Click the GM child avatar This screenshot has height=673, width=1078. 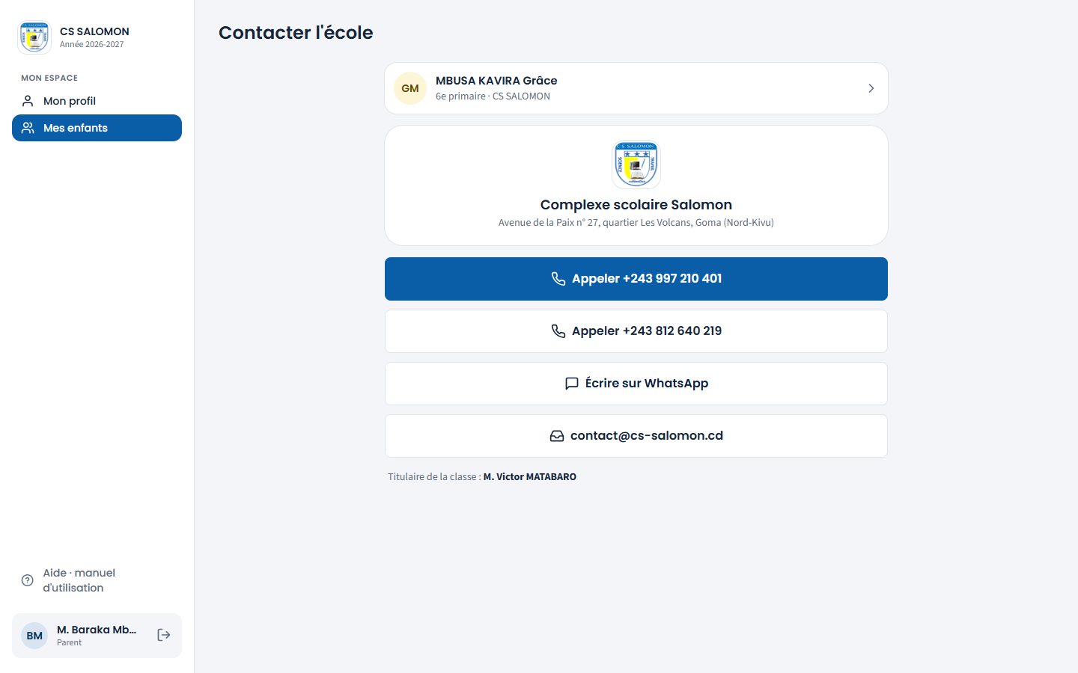click(x=410, y=88)
